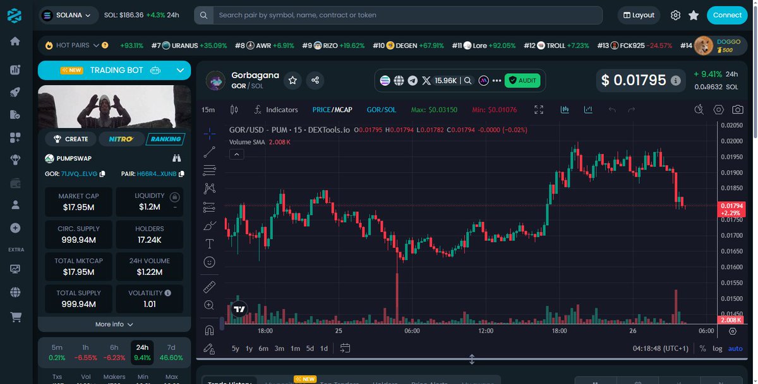The height and width of the screenshot is (384, 758).
Task: Open the Layout menu
Action: pos(639,15)
